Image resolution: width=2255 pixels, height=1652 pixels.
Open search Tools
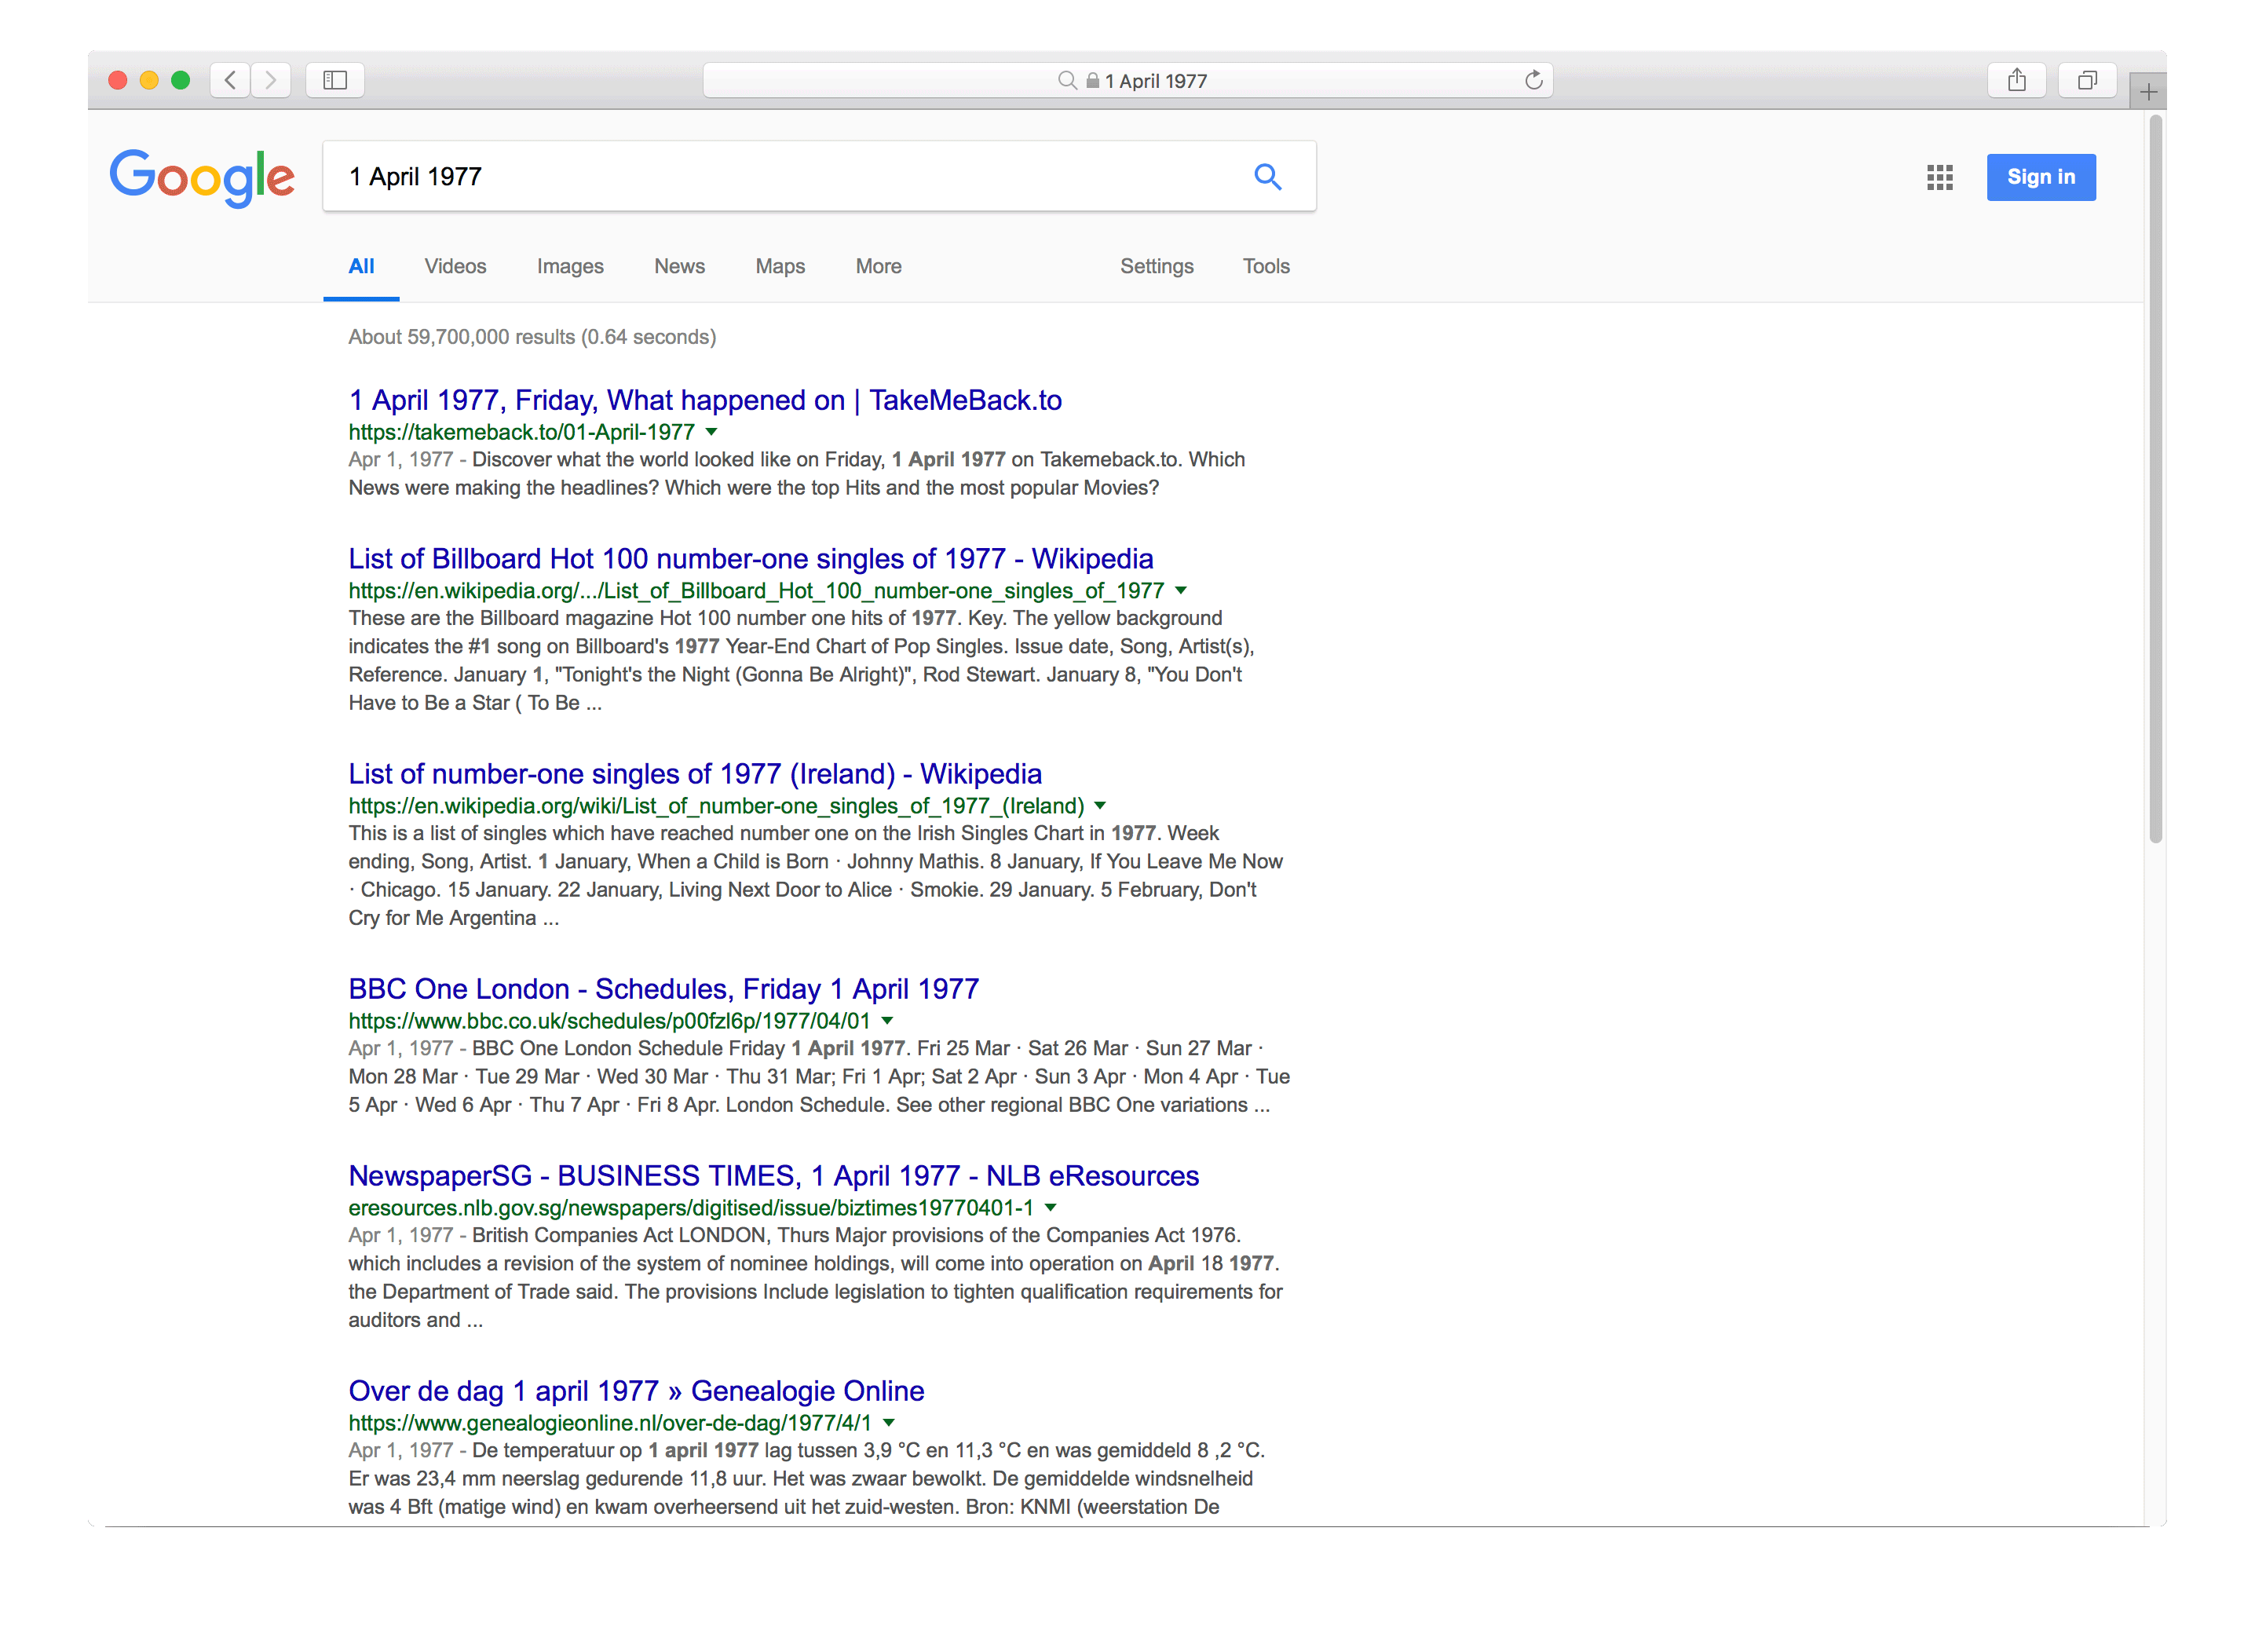1265,266
